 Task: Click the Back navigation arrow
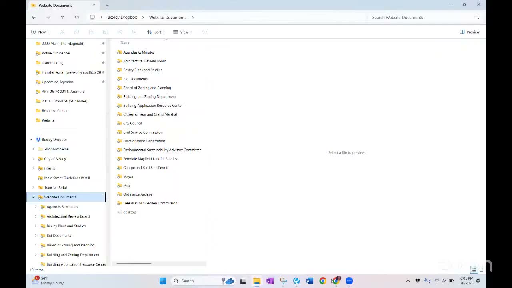(x=34, y=17)
